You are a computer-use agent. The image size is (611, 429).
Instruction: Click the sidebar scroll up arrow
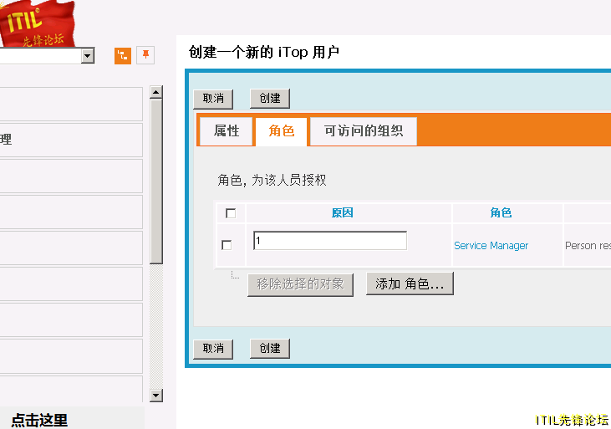pyautogui.click(x=155, y=92)
